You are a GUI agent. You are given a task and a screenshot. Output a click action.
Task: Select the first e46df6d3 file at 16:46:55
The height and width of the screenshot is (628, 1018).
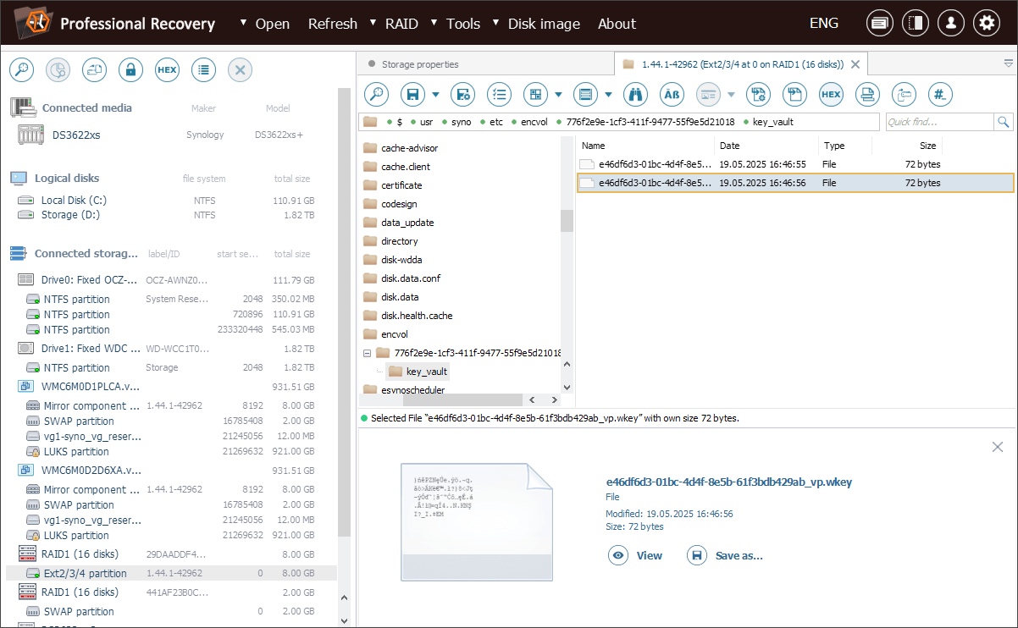click(x=795, y=164)
